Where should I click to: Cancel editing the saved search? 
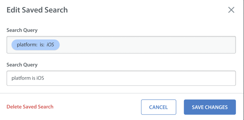point(159,107)
